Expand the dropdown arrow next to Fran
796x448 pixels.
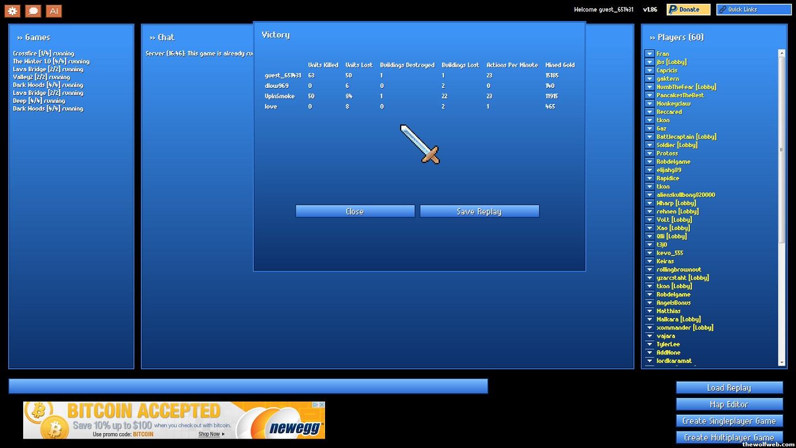(650, 54)
